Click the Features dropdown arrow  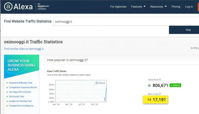[x=144, y=6]
